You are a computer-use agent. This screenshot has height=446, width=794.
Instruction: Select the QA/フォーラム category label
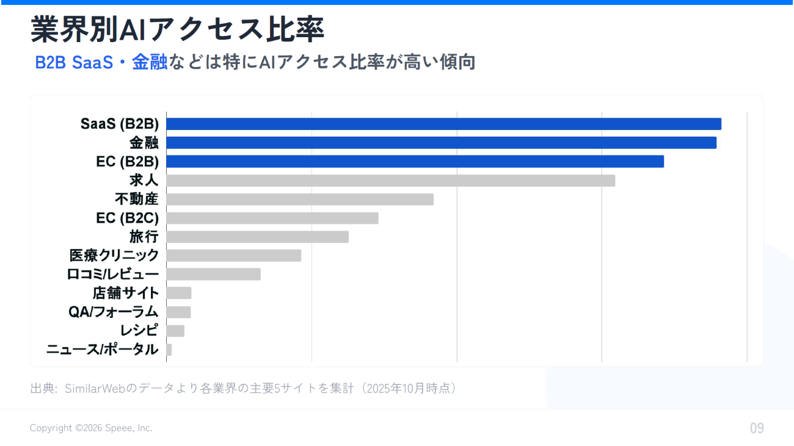tap(114, 312)
